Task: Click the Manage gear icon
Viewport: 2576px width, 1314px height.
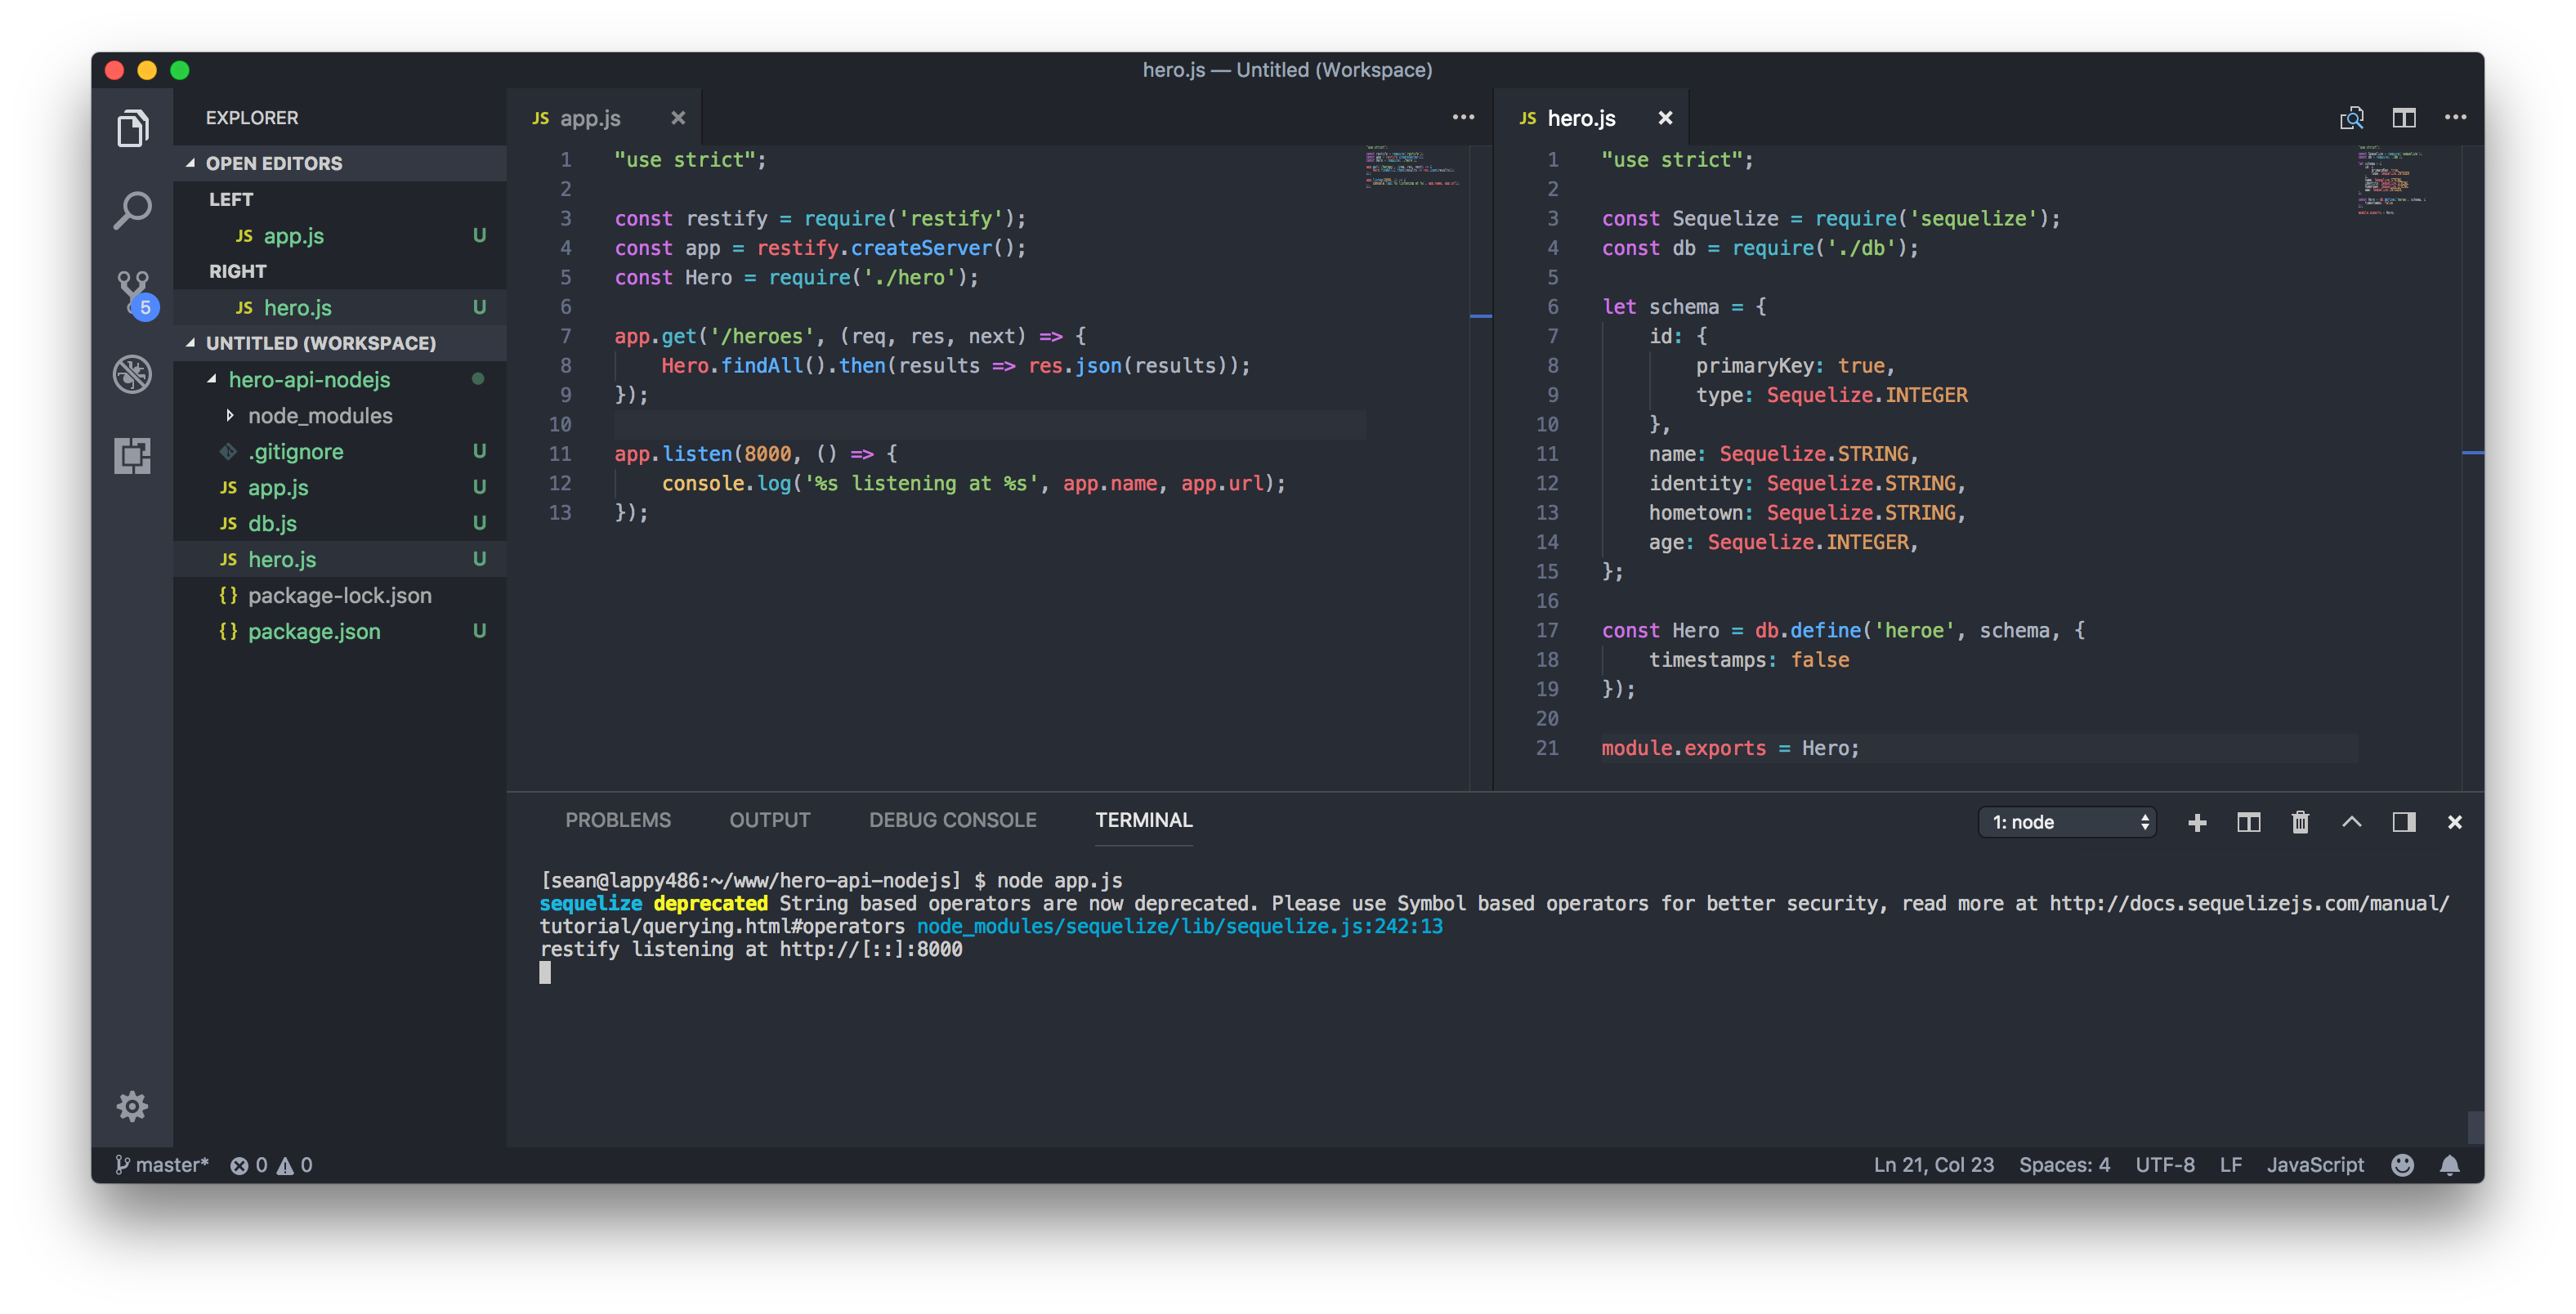Action: (x=132, y=1106)
